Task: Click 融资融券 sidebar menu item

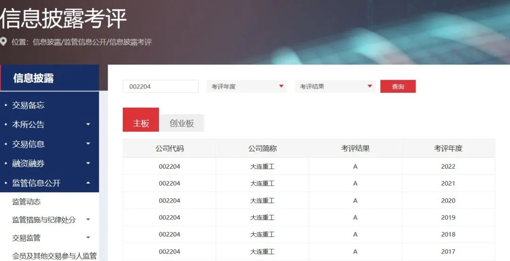Action: point(28,163)
